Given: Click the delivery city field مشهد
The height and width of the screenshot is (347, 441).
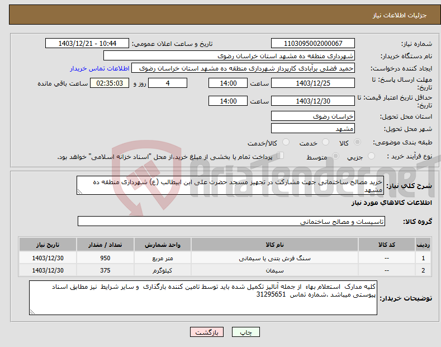Looking at the screenshot, I should 313,128.
